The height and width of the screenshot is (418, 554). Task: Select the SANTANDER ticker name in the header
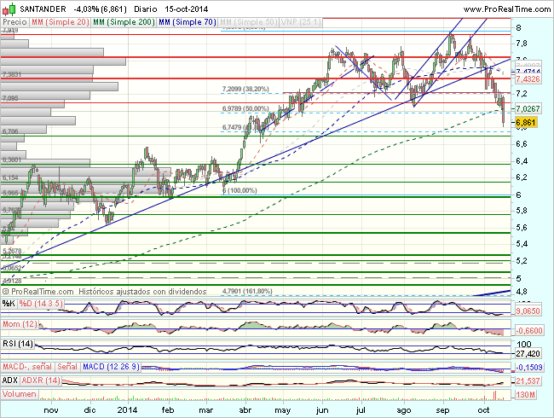[x=43, y=9]
